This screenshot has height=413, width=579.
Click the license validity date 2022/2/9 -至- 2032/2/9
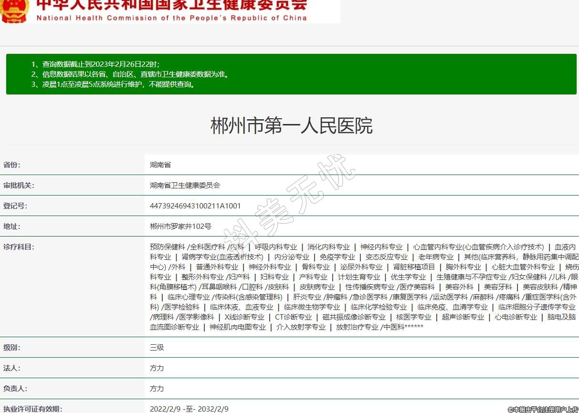click(189, 409)
